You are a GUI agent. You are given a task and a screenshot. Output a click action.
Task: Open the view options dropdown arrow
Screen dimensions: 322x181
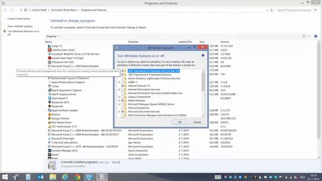coord(309,36)
